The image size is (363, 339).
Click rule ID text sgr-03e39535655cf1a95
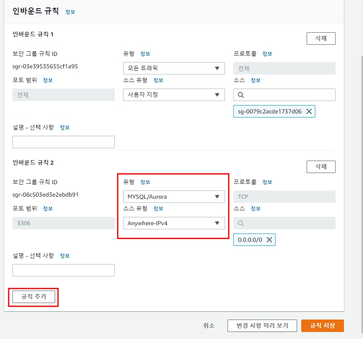(45, 66)
